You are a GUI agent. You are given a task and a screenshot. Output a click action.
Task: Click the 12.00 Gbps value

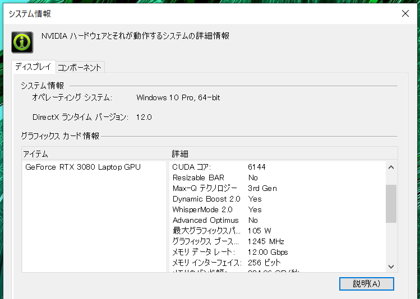(x=267, y=252)
